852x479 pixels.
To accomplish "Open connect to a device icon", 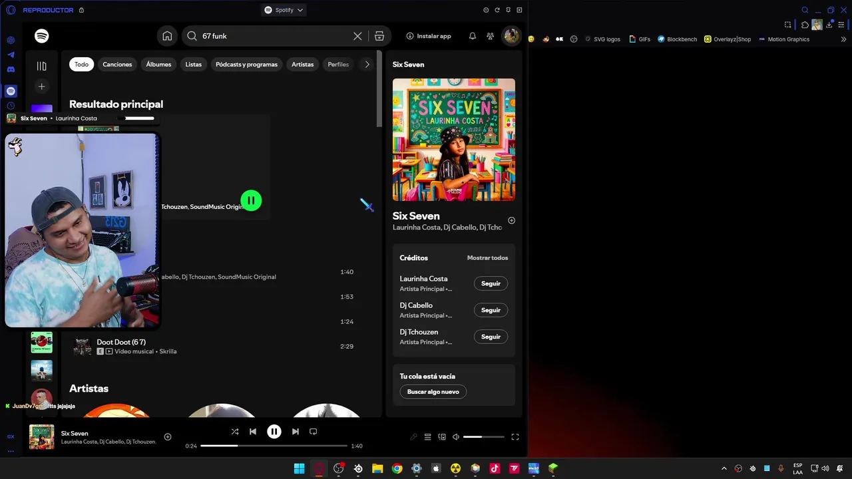I will click(x=442, y=437).
